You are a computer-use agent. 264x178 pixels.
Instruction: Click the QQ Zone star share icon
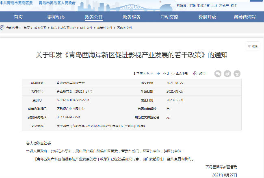[237, 74]
